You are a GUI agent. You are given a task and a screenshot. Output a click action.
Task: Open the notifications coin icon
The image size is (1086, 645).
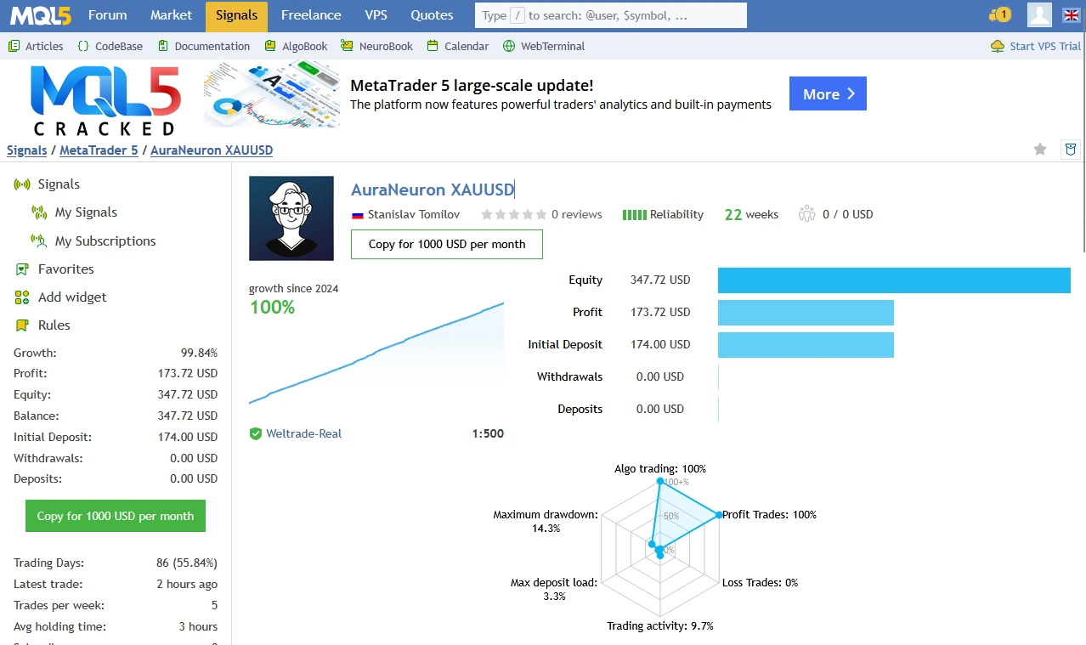(1000, 14)
